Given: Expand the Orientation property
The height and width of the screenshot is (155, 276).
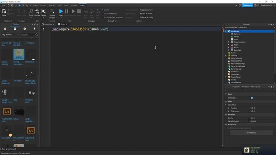Looking at the screenshot, I should 229,111.
